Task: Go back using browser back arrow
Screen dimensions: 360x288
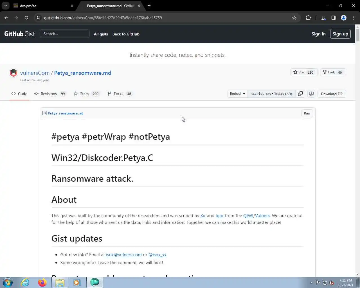Action: (x=6, y=18)
